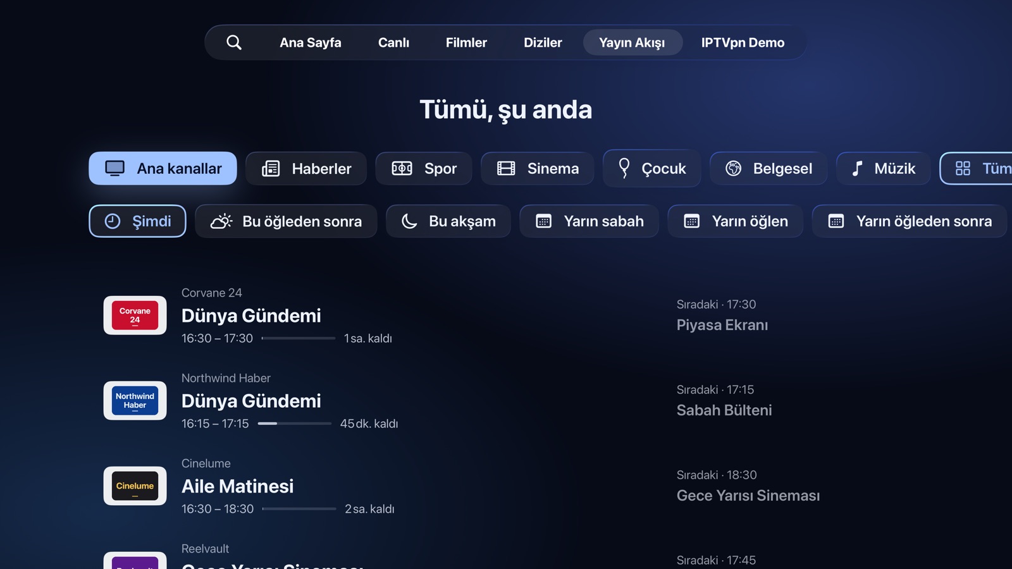Click the clock icon on Şimdi
Viewport: 1012px width, 569px height.
point(113,221)
